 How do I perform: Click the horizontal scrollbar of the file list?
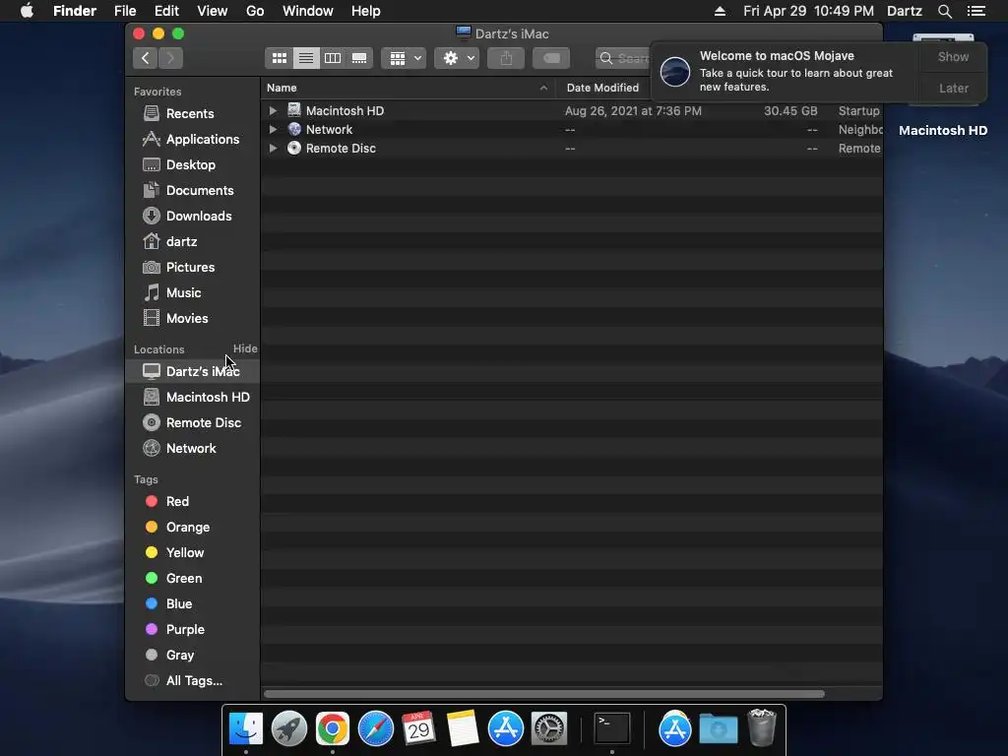click(x=543, y=694)
